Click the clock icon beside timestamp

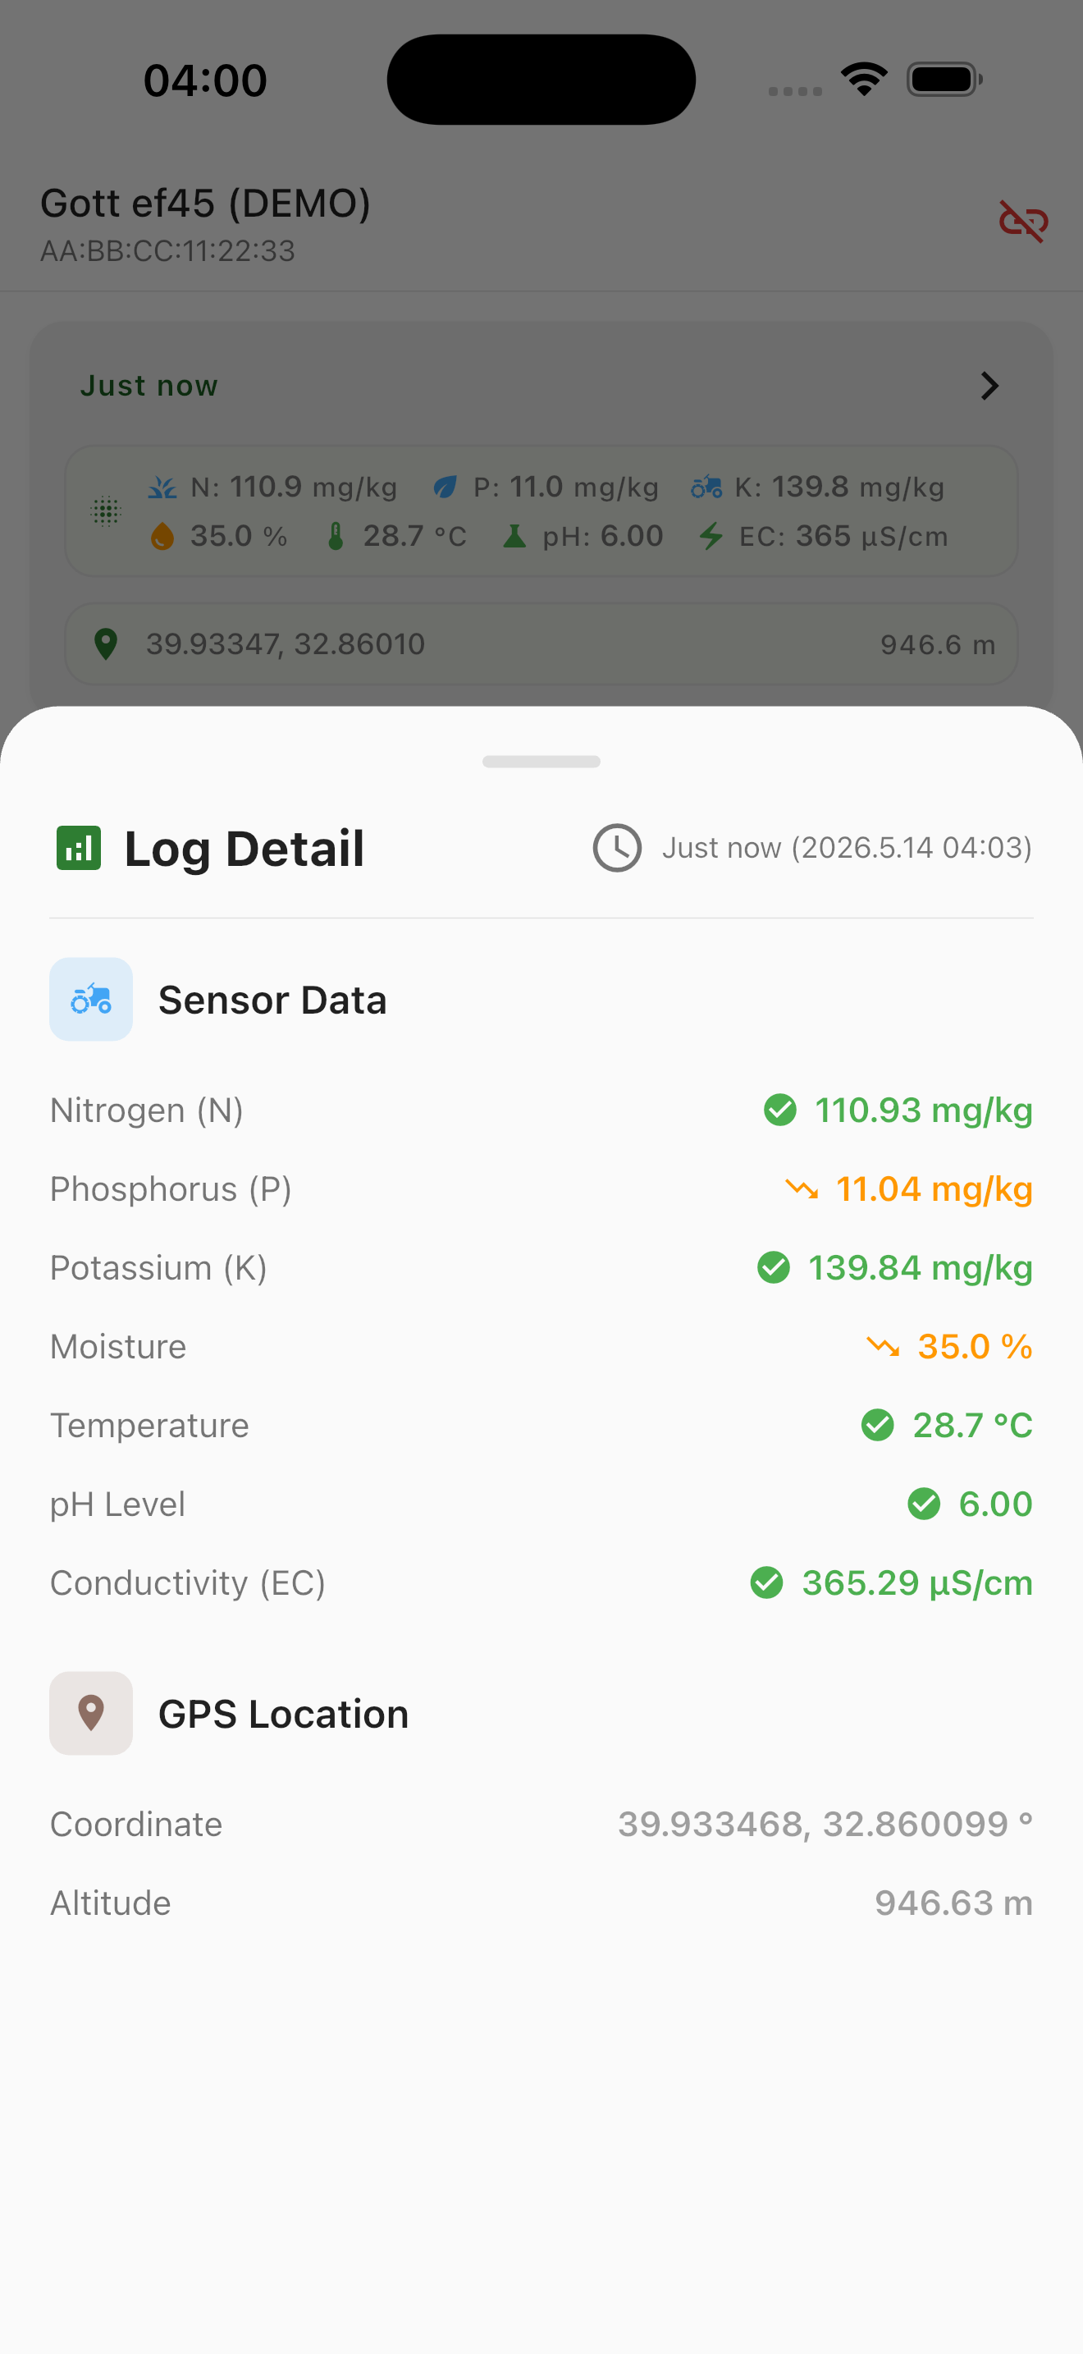617,848
